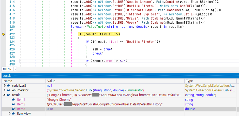239x116 pixels.
Task: Click "Brave" string on line 418
Action: click(132, 18)
